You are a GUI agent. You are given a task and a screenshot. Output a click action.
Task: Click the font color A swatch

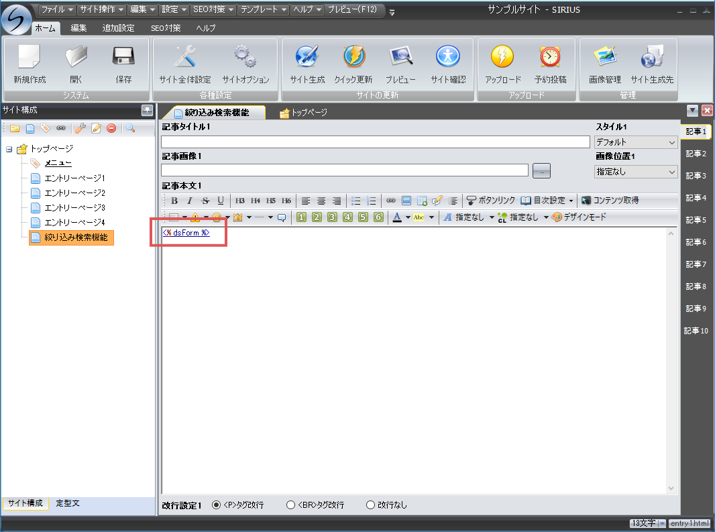[397, 217]
